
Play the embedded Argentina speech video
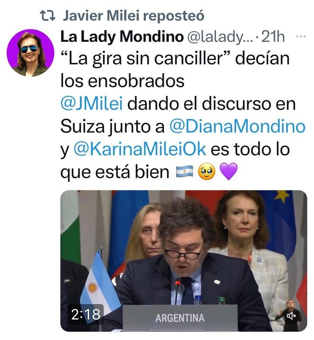(184, 261)
